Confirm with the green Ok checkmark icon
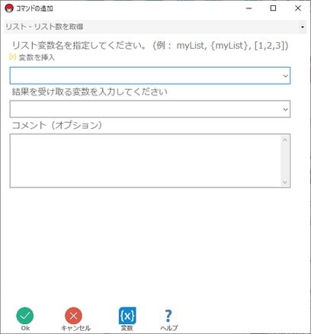 pos(25,316)
